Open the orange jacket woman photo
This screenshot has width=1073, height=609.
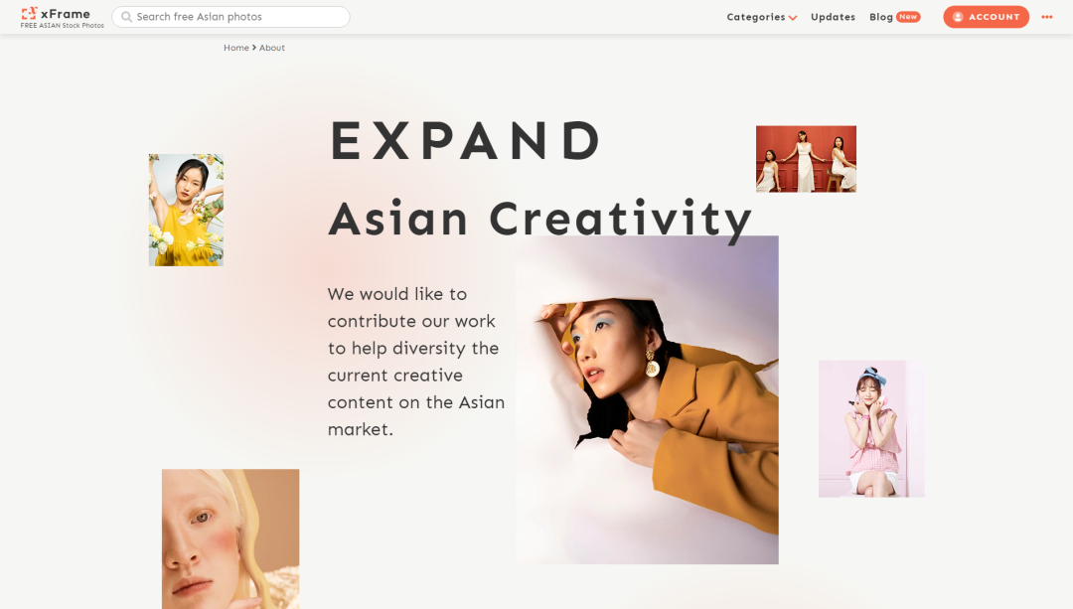(x=648, y=399)
